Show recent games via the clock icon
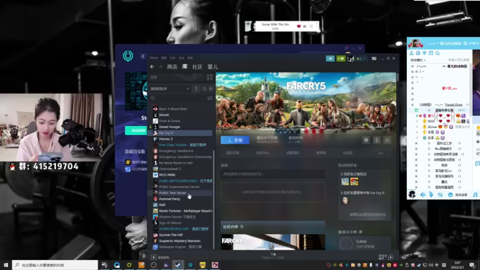Viewport: 480px width, 270px height. coord(204,89)
